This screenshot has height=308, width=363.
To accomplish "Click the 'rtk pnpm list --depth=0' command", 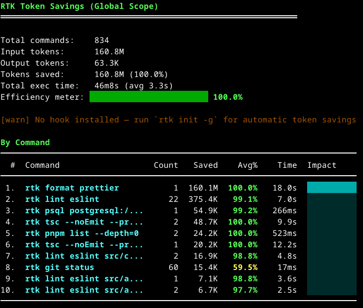I will 82,233.
